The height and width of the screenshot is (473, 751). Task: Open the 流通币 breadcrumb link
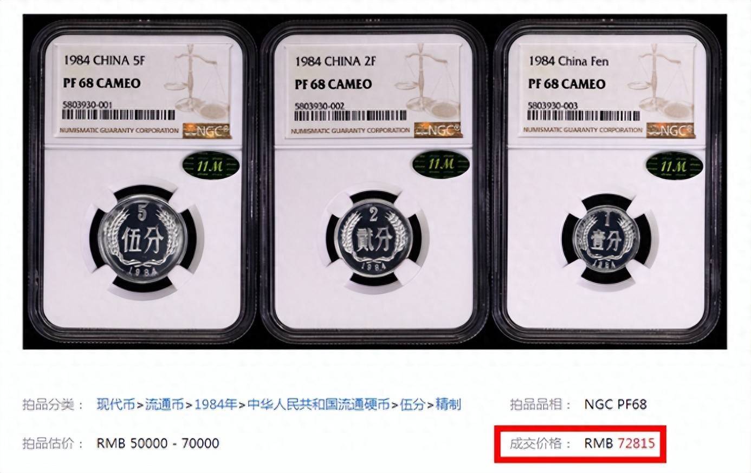click(x=165, y=404)
